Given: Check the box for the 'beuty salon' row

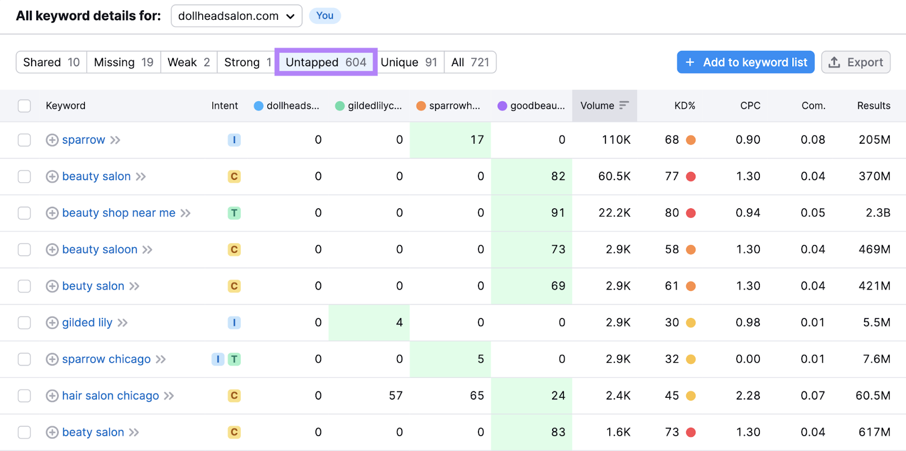Looking at the screenshot, I should click(24, 286).
